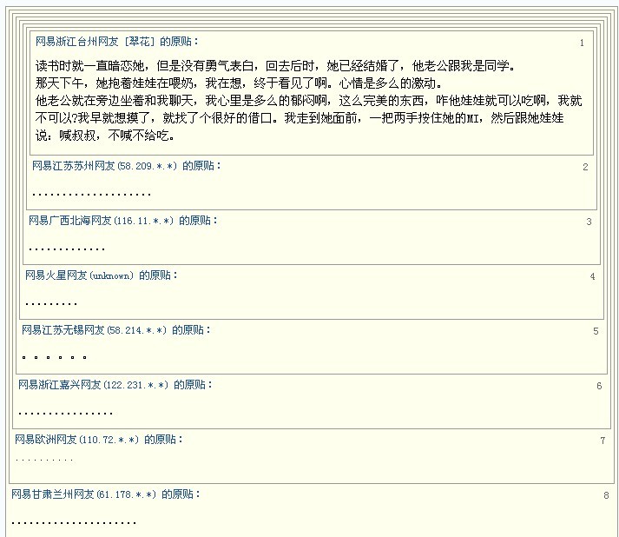Screen dimensions: 619x537
Task: Click floor number 4 beside the 火星 post
Action: 592,276
